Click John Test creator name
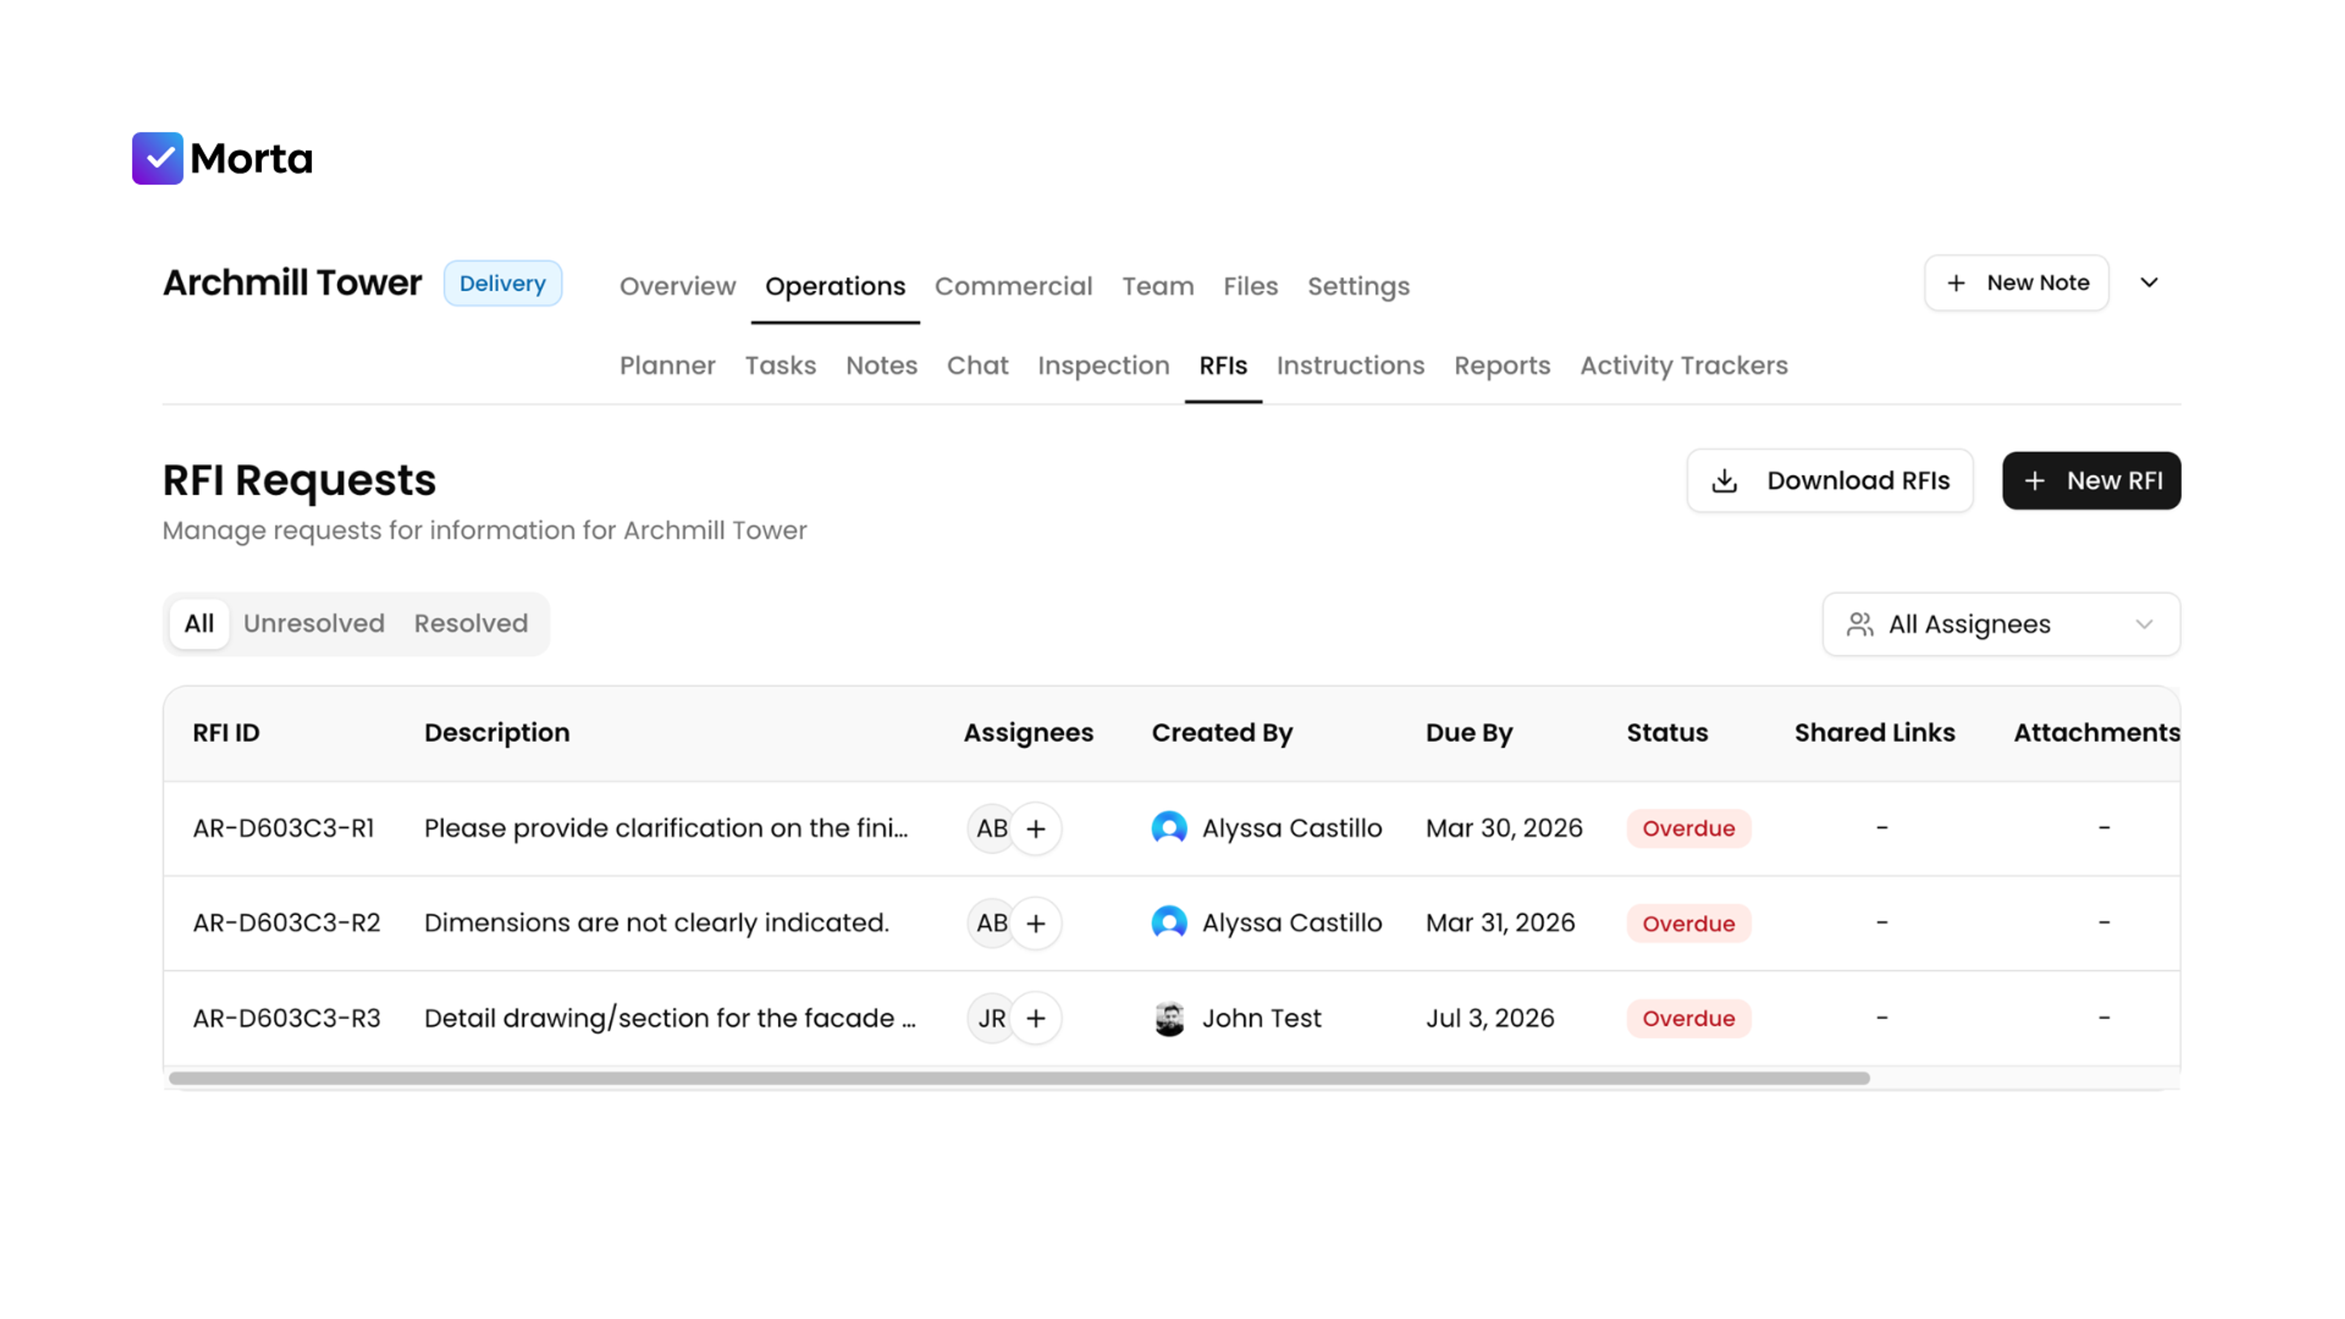This screenshot has height=1319, width=2345. [x=1261, y=1018]
